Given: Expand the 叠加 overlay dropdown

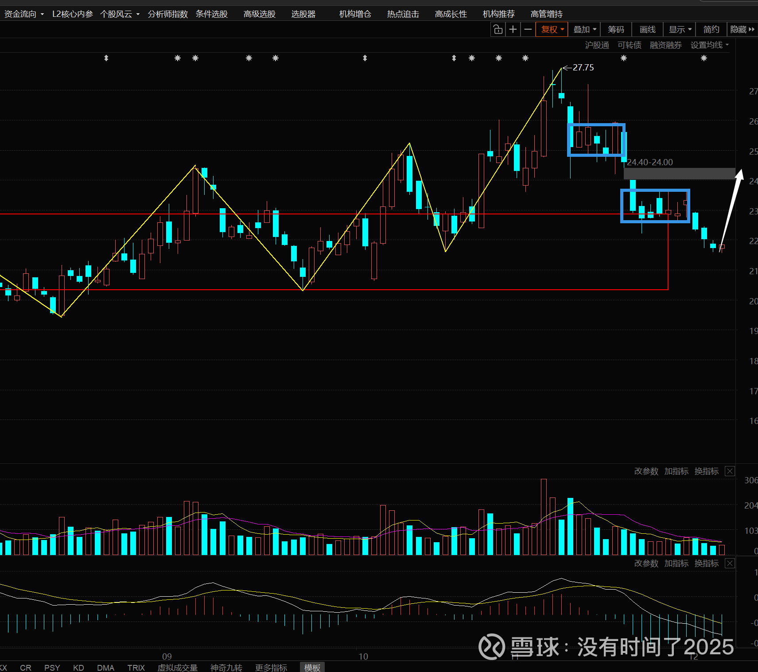Looking at the screenshot, I should pos(585,30).
